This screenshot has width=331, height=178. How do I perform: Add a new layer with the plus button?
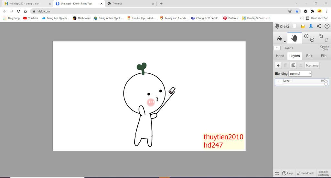click(x=278, y=65)
